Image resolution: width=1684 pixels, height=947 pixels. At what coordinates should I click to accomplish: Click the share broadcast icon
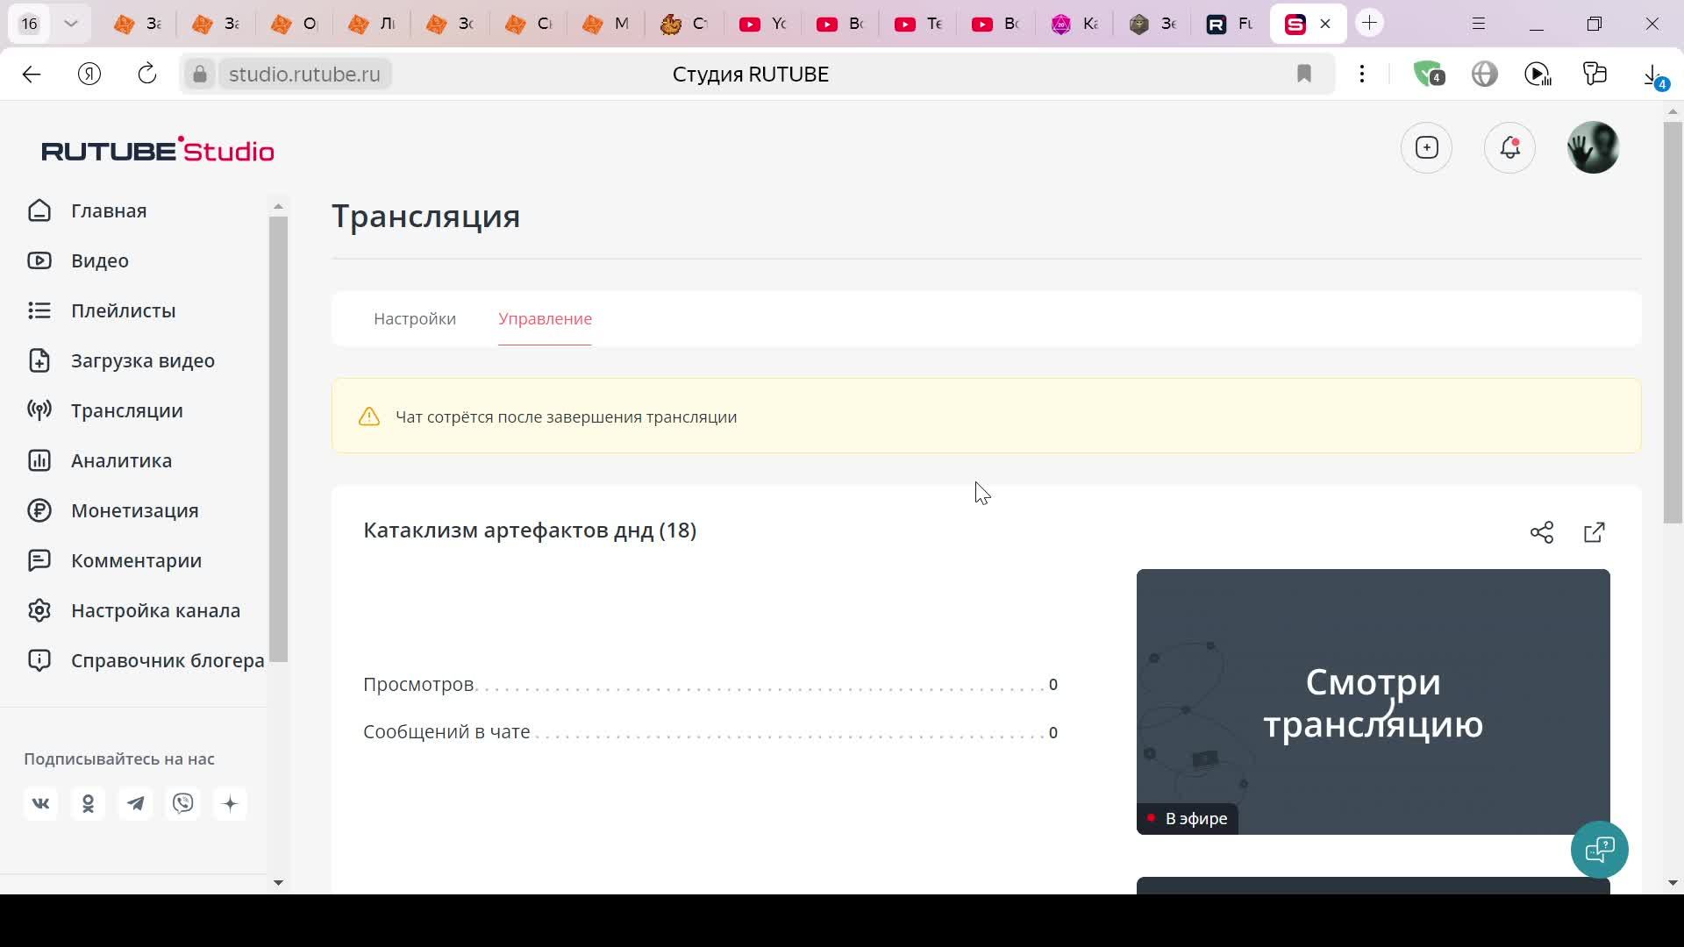1541,532
